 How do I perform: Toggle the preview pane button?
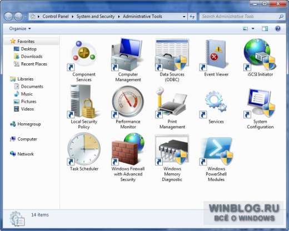tap(265, 29)
